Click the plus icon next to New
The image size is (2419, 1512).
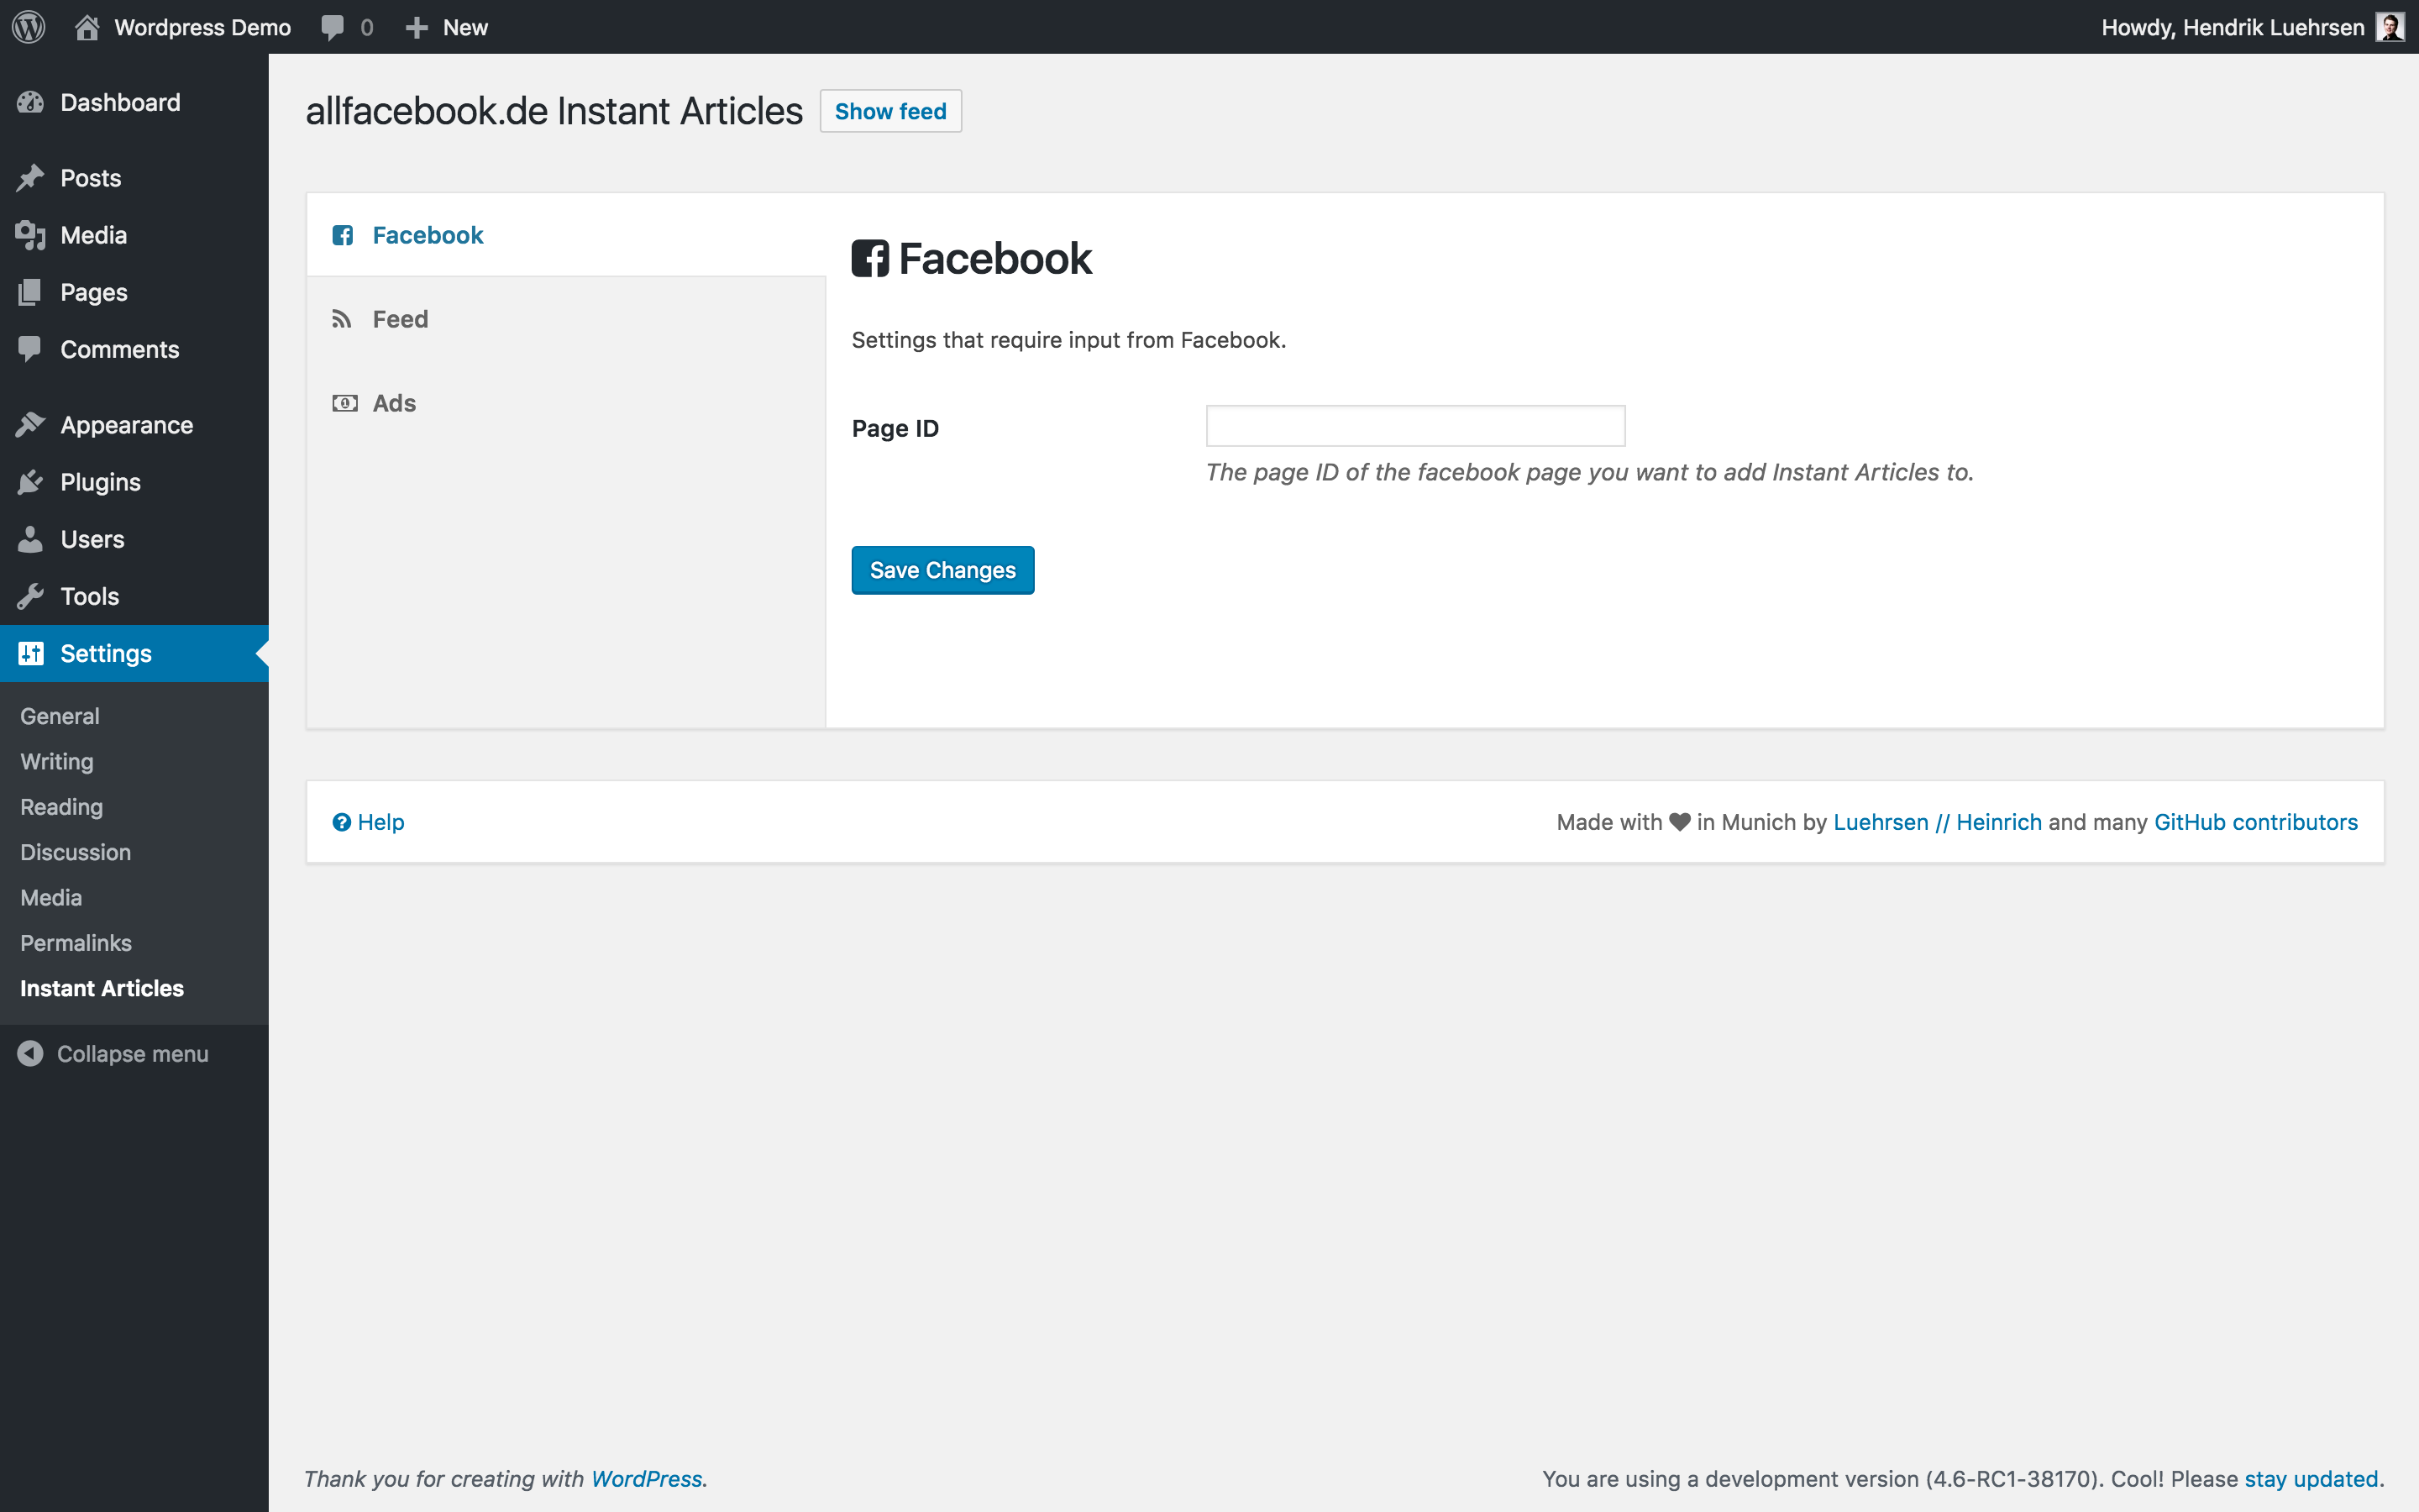pyautogui.click(x=416, y=27)
